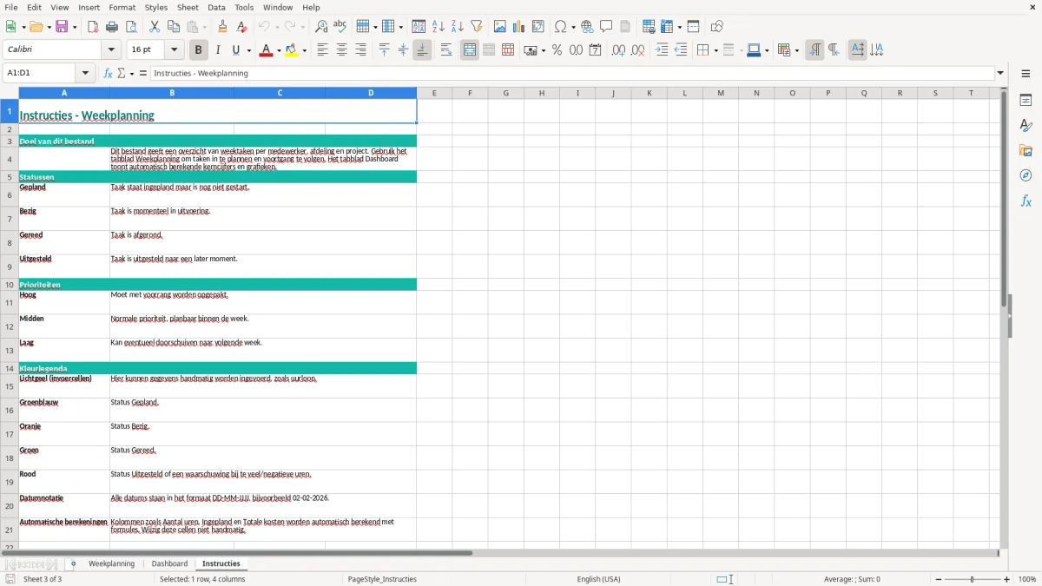Screen dimensions: 1042x586
Task: Open Print Preview from the toolbar
Action: [x=131, y=27]
